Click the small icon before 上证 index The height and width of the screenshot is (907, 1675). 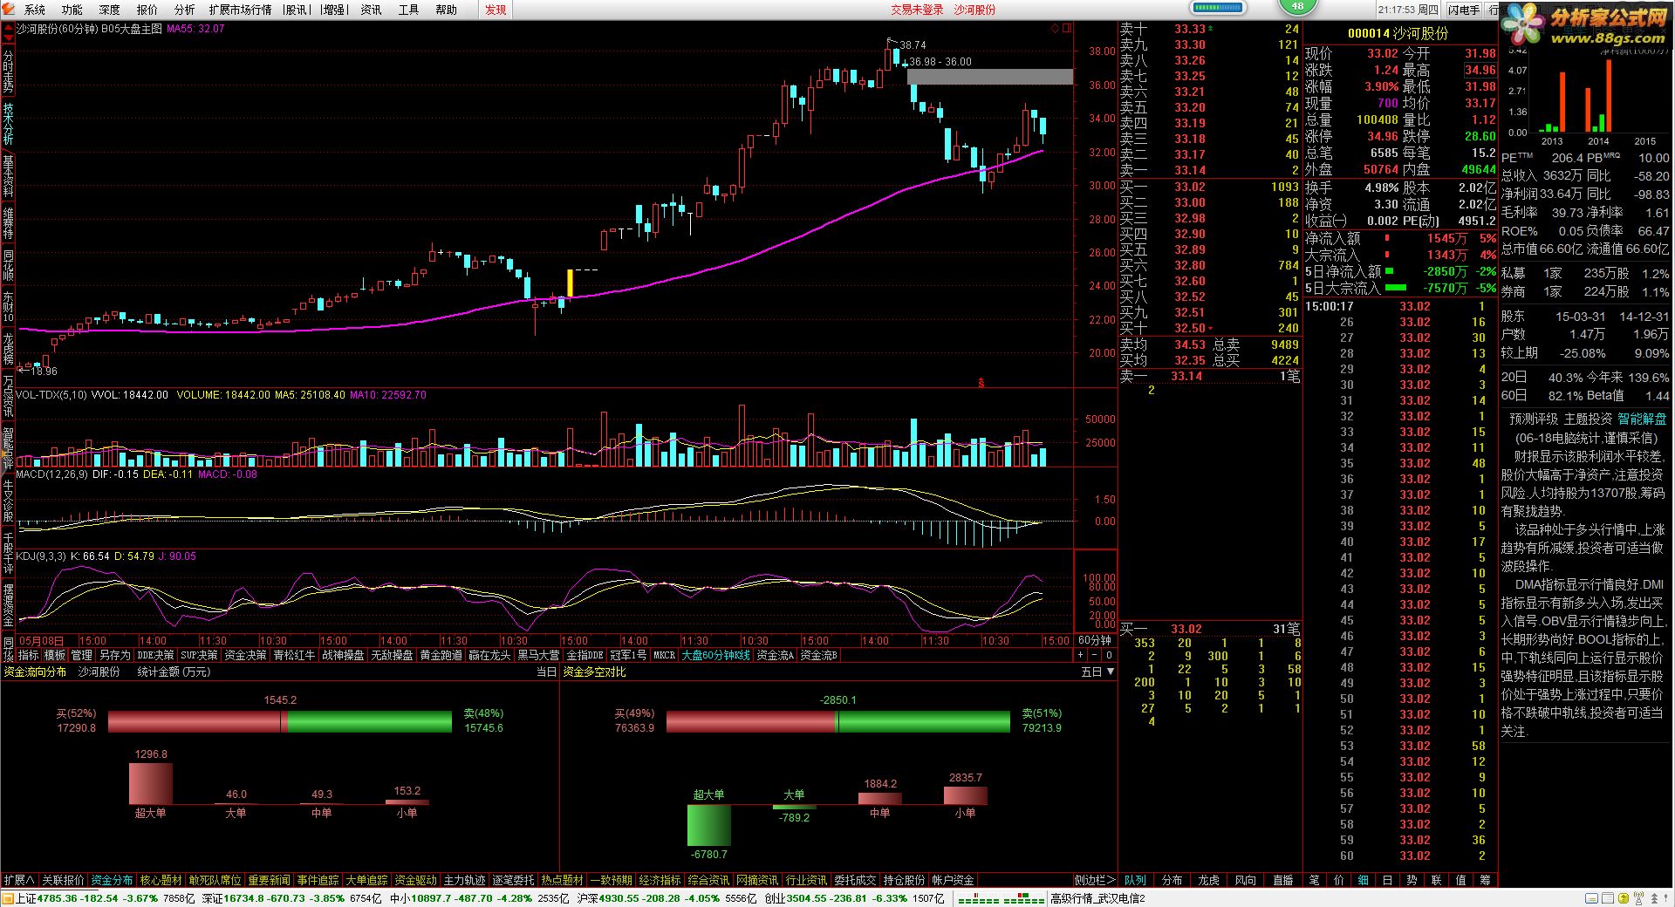tap(8, 898)
